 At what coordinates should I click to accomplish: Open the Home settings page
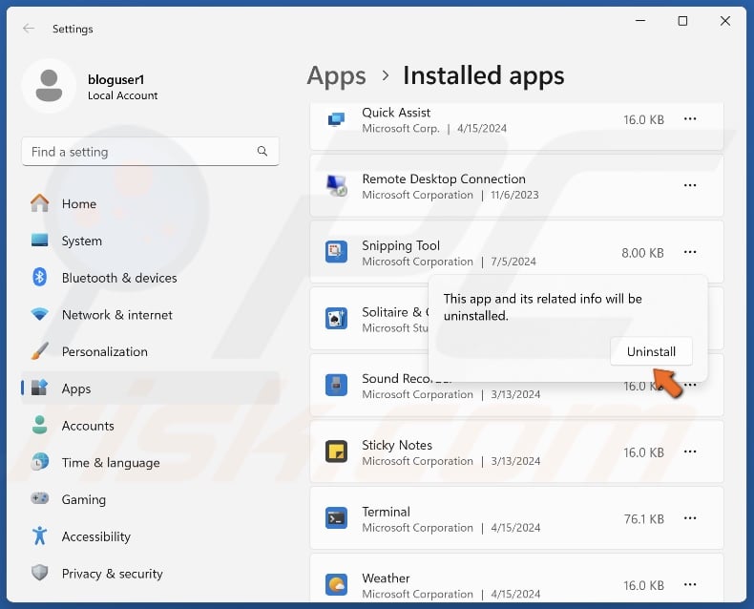[x=150, y=204]
